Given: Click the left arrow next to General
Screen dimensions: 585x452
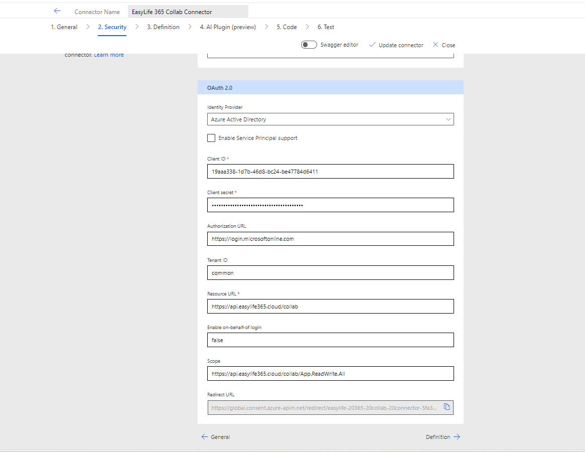Looking at the screenshot, I should [204, 437].
